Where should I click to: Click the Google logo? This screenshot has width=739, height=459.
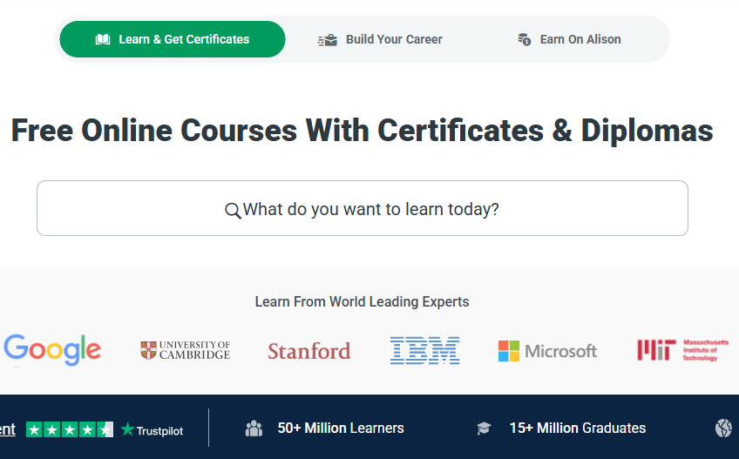[52, 350]
